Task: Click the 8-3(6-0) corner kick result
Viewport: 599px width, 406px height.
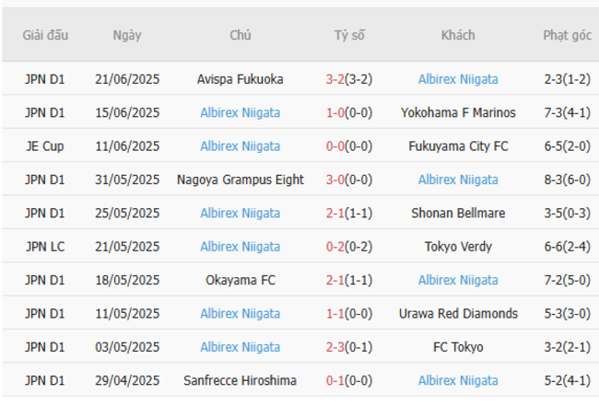Action: 567,180
